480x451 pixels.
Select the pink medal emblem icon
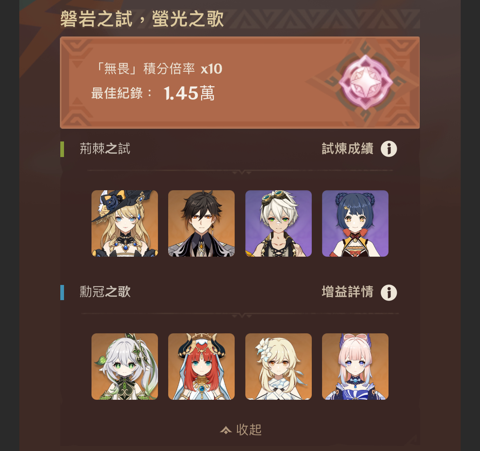coord(366,82)
